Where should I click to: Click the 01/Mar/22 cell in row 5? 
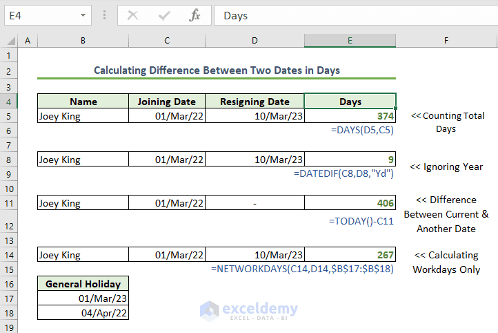point(167,116)
